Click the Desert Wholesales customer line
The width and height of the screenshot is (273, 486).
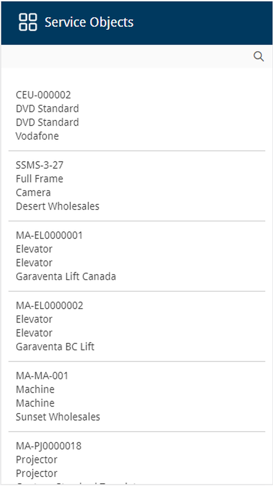pos(58,206)
